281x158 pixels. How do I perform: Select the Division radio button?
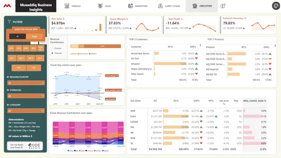point(52,48)
